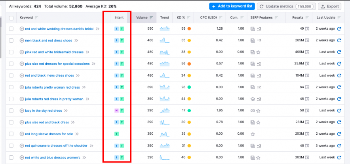
Task: View SERP results icon for 'men black and red dress shoes'
Action: (x=307, y=41)
